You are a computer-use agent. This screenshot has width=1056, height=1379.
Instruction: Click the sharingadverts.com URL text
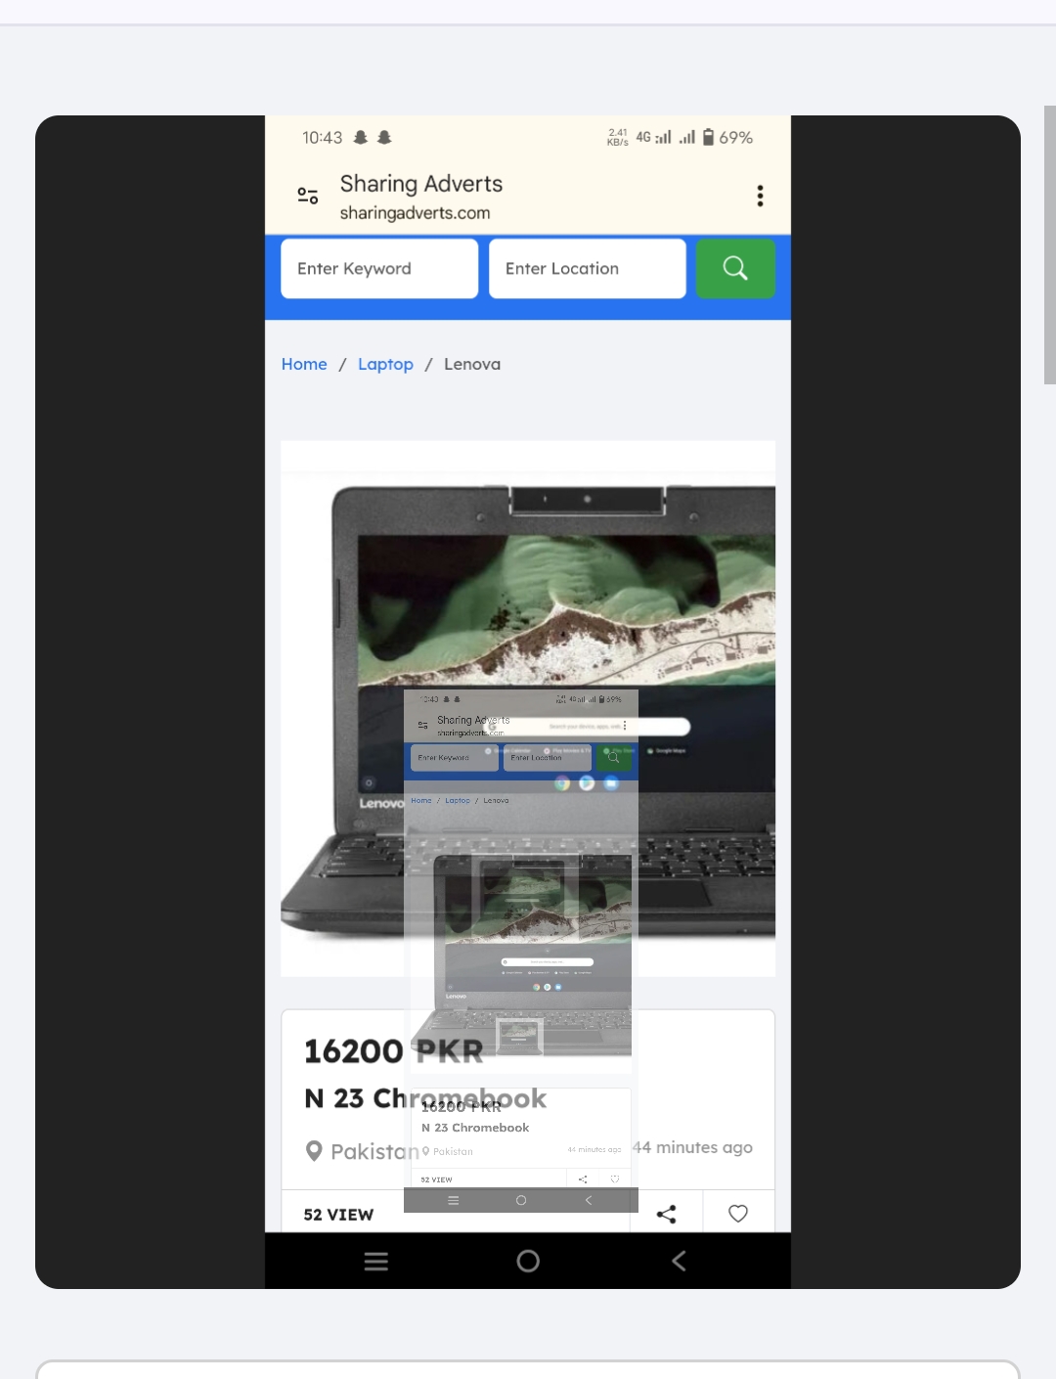416,213
